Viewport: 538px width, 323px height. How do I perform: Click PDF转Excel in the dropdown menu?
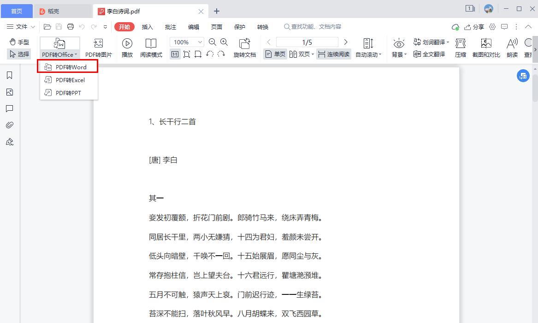tap(70, 80)
